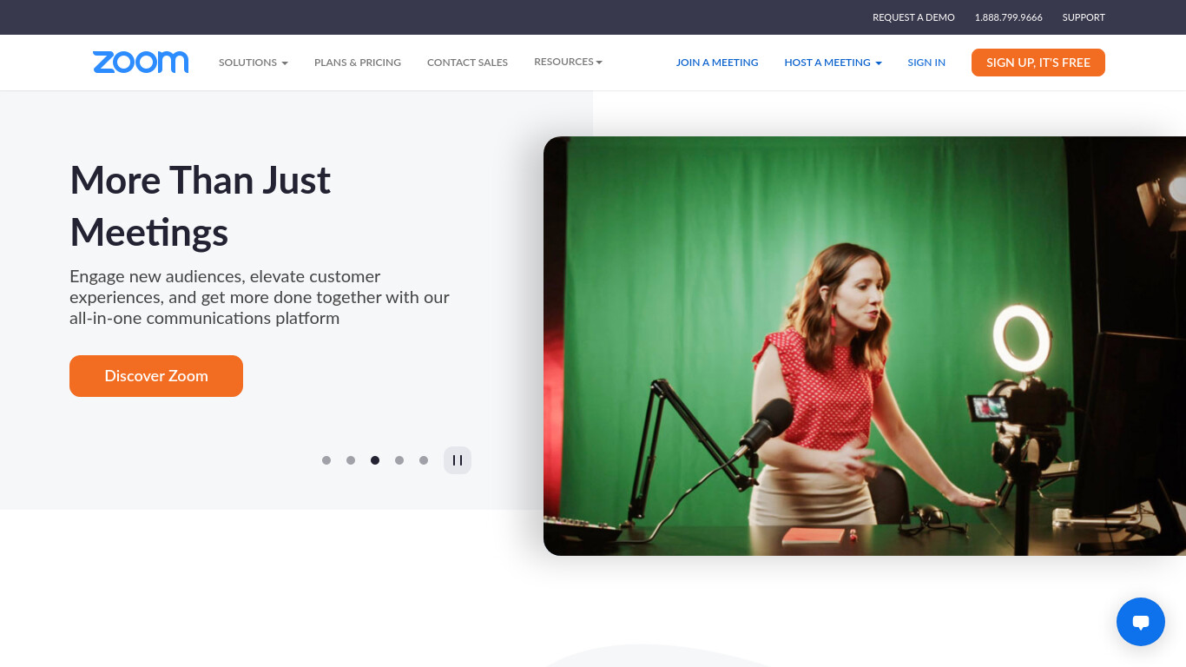Open the Contact Sales page
The image size is (1186, 667).
pos(467,63)
